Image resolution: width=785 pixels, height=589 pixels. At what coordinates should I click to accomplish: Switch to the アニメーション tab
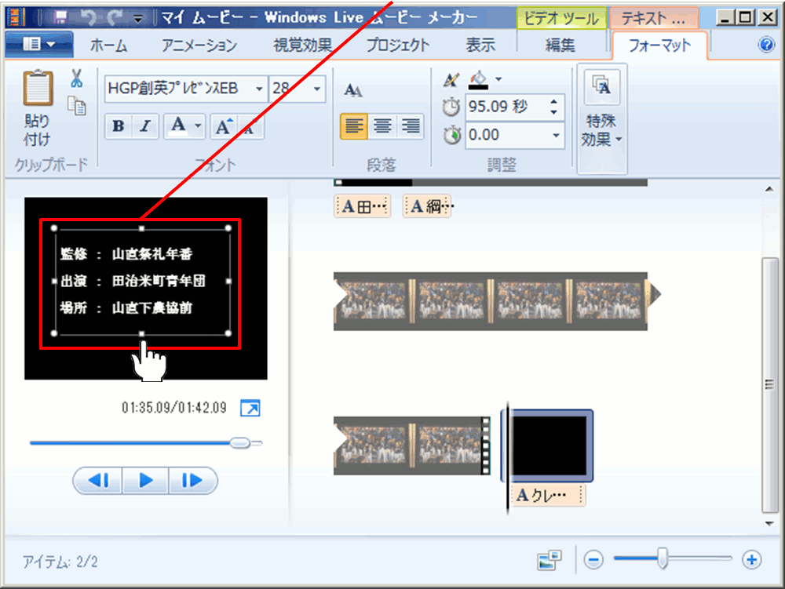click(199, 45)
